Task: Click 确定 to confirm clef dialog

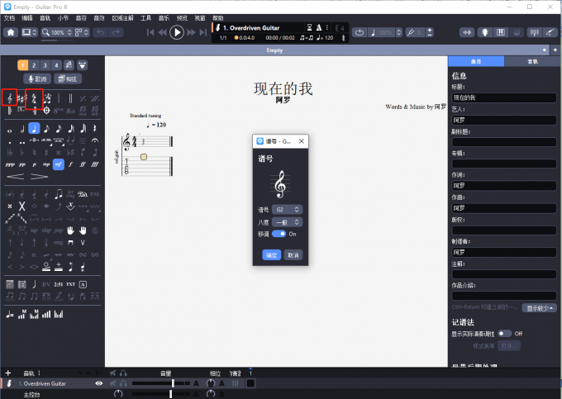Action: point(271,255)
